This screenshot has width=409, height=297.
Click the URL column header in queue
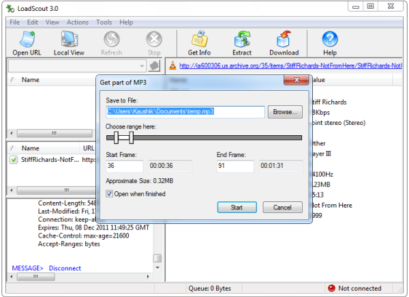point(88,148)
